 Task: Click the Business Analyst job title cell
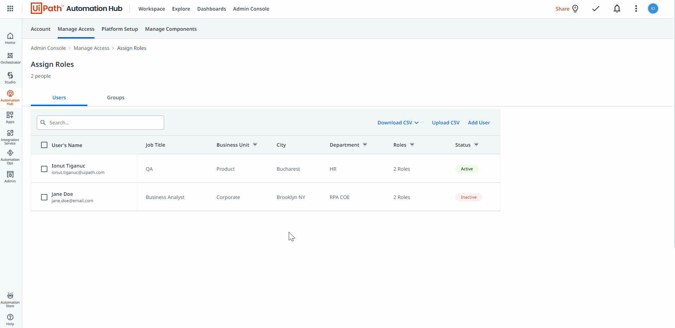pos(165,197)
